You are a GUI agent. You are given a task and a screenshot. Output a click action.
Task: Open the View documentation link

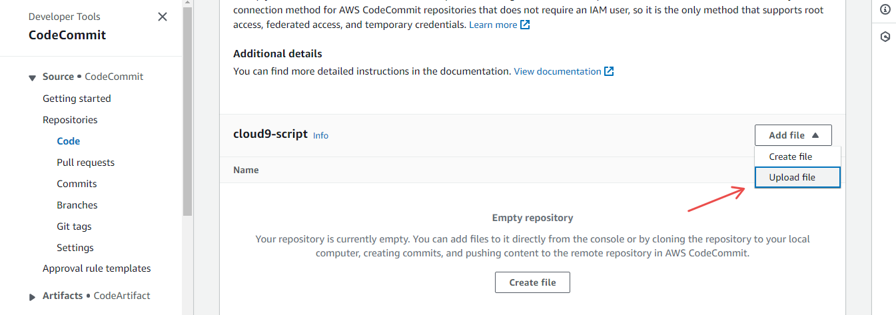pos(558,71)
